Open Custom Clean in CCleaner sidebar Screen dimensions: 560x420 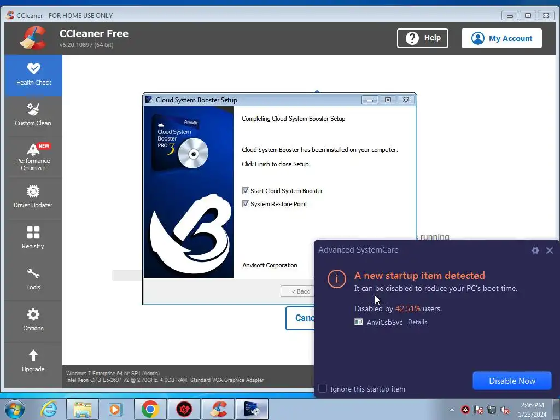pyautogui.click(x=33, y=115)
